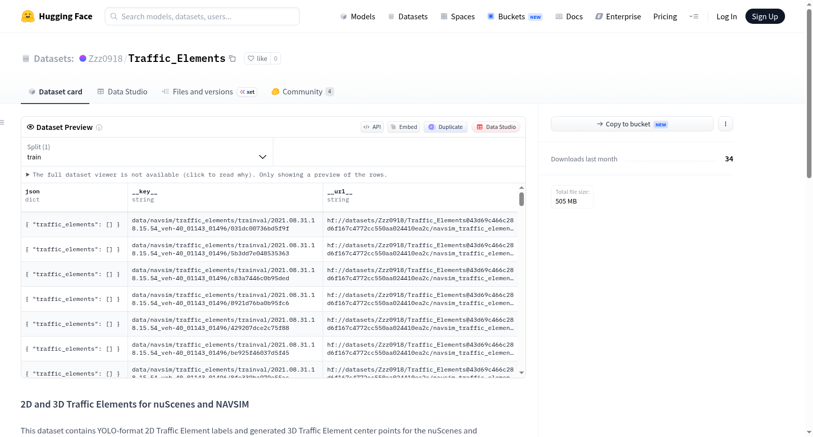Switch to the Data Studio tab

click(122, 92)
